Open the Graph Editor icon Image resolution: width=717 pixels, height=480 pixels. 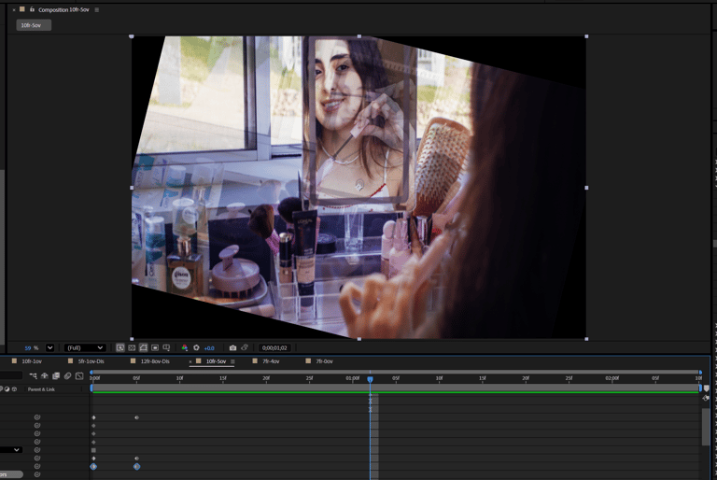point(79,375)
